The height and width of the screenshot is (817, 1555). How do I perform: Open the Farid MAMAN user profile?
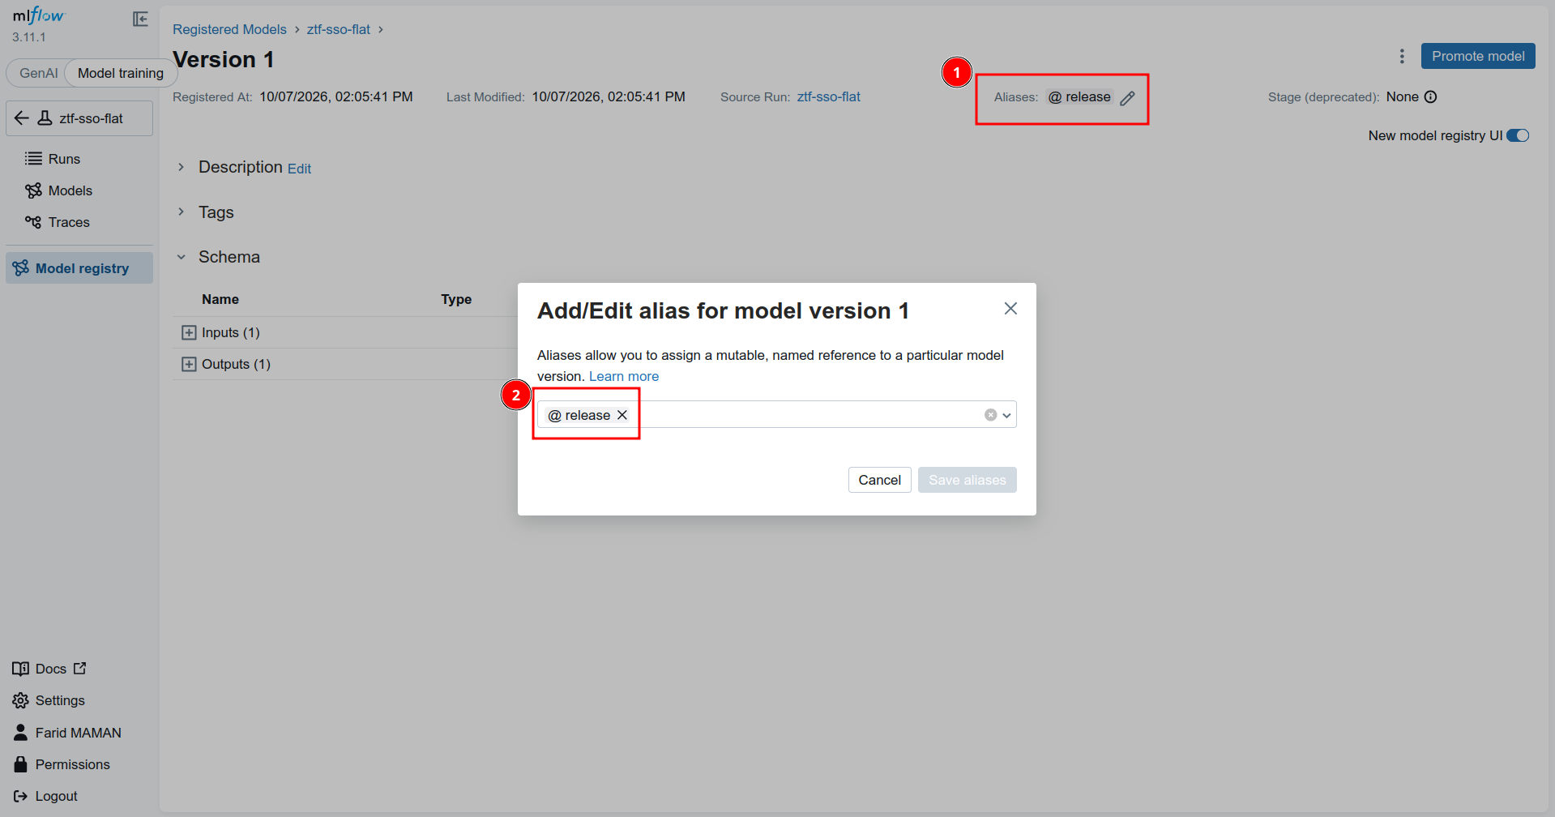coord(67,733)
